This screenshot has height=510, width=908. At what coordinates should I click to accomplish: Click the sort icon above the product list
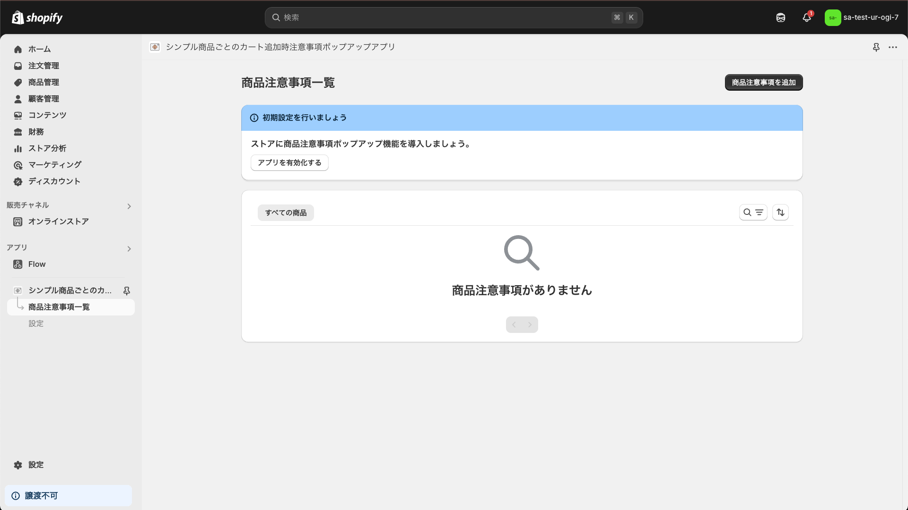click(780, 212)
